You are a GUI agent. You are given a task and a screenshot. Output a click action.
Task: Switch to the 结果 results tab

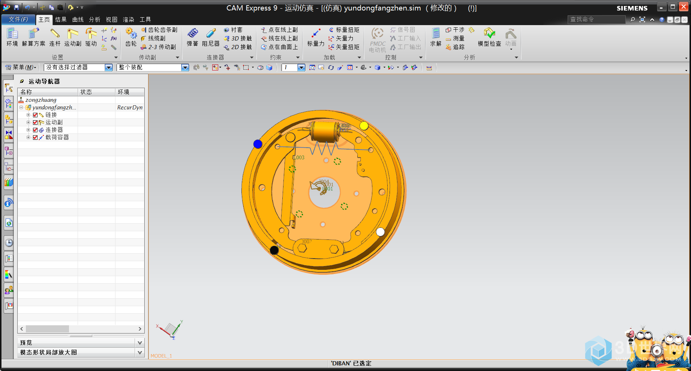pos(61,19)
